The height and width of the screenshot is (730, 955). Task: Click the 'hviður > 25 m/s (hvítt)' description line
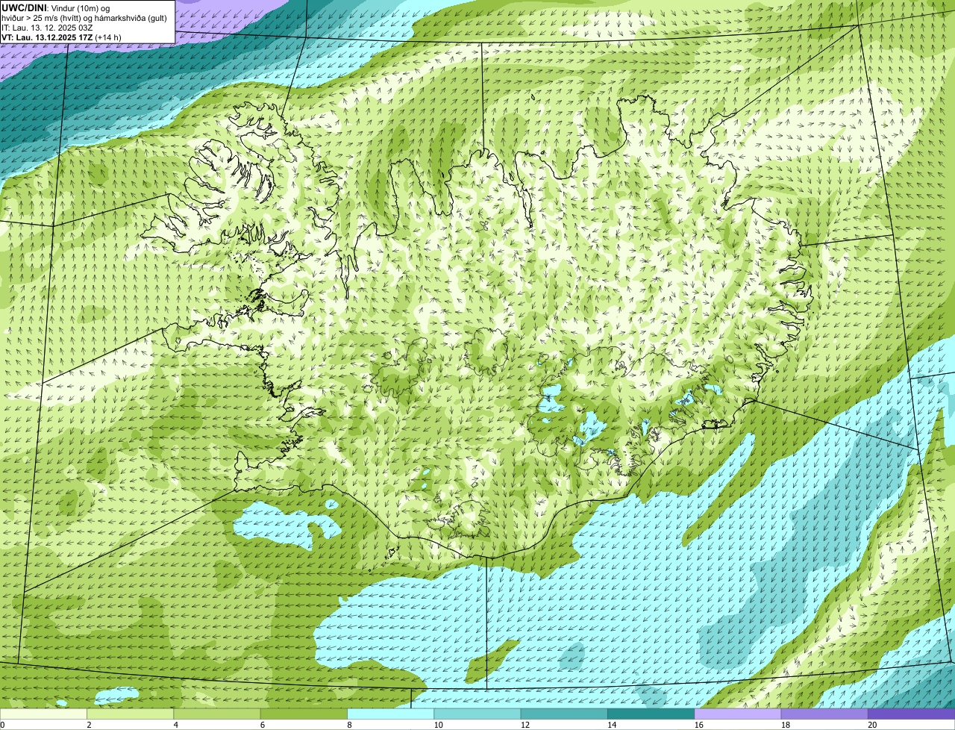click(x=84, y=18)
